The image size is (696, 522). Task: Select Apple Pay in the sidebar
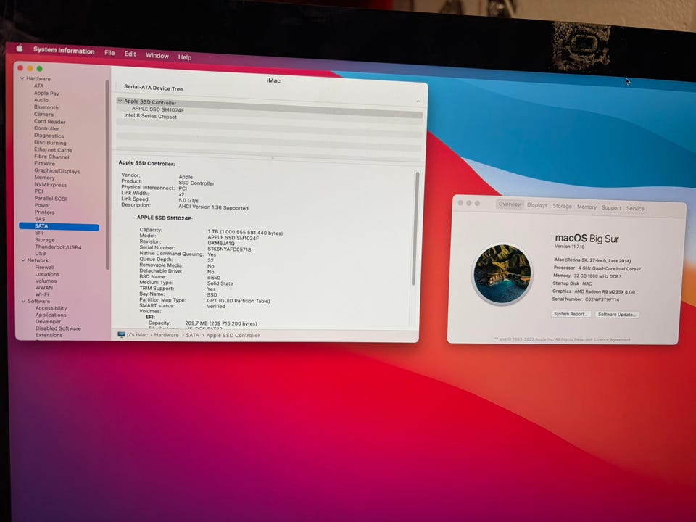click(46, 94)
